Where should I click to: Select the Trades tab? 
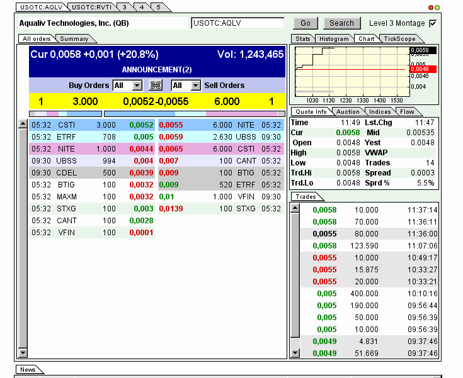(306, 197)
